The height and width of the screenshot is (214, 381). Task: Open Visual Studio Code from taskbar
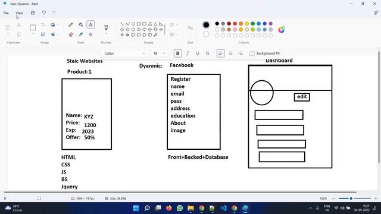click(223, 208)
